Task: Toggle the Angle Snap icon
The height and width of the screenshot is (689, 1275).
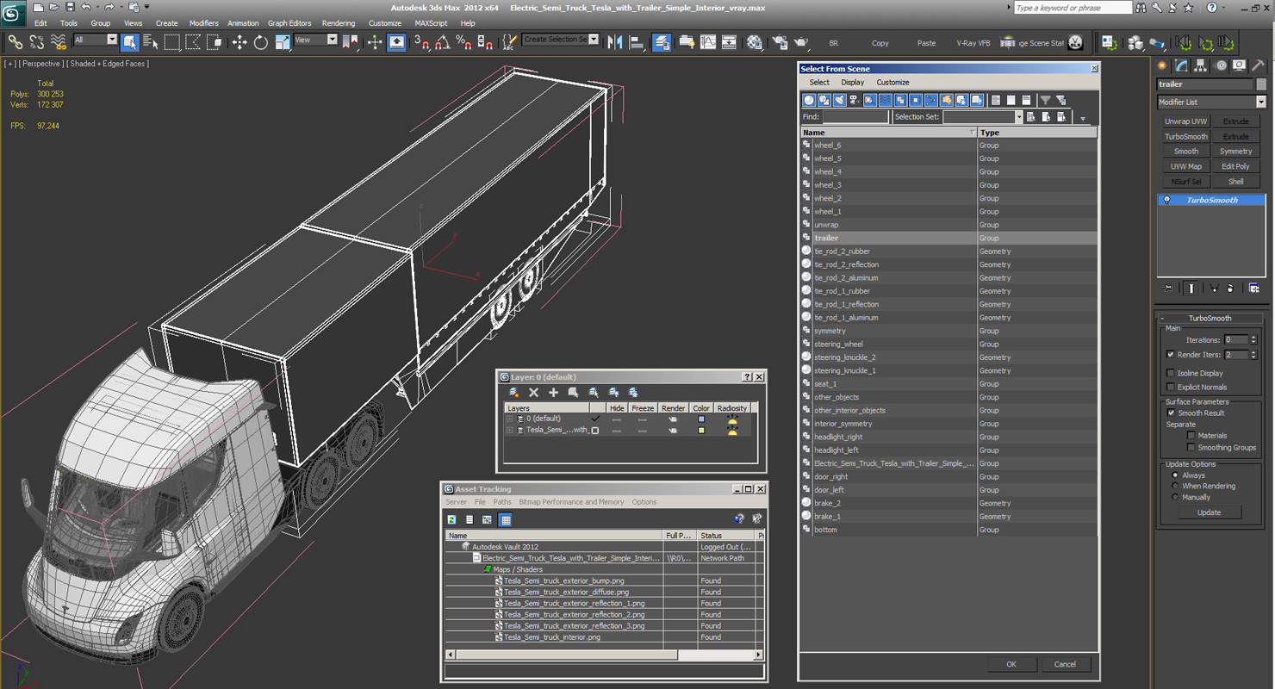Action: tap(443, 42)
